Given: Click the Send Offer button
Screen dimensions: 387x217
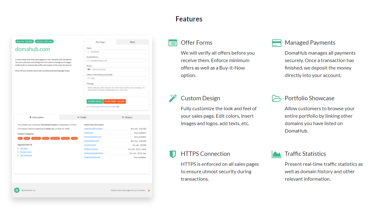Looking at the screenshot, I should point(95,101).
